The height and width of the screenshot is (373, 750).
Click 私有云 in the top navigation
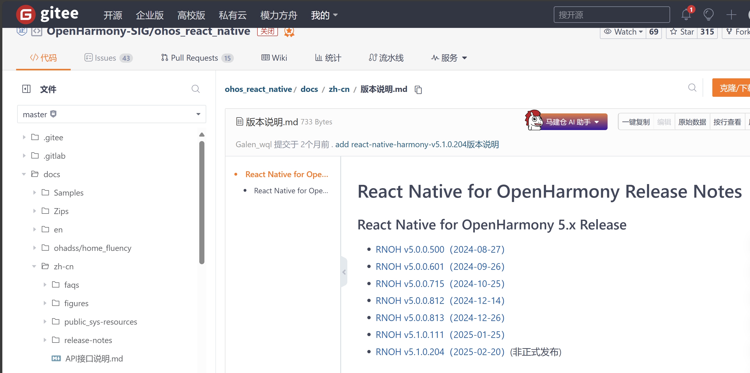(233, 15)
